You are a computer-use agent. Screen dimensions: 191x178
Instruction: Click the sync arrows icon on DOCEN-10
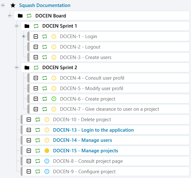click(x=38, y=120)
